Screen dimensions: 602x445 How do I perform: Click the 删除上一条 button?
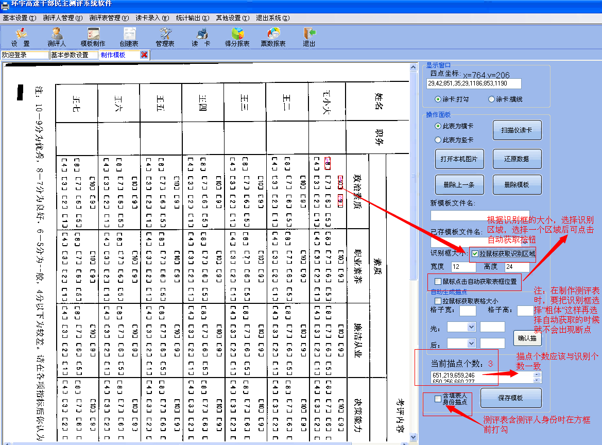(459, 185)
